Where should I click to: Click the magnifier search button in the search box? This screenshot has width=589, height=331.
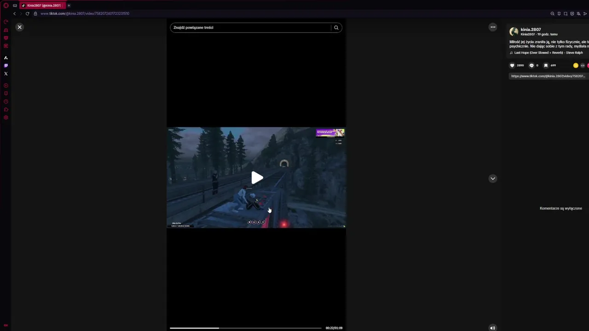(336, 28)
